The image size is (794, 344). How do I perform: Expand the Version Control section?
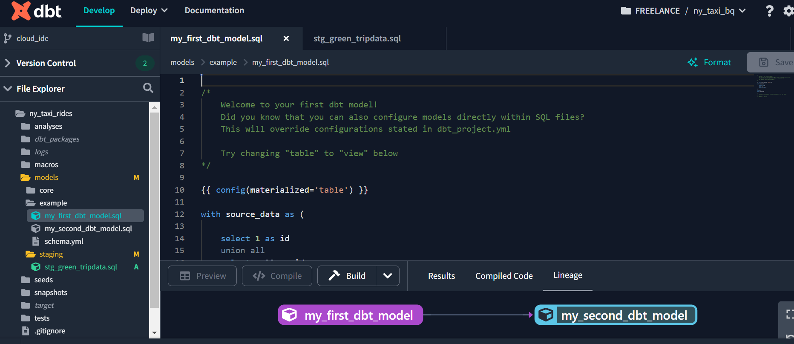[7, 63]
